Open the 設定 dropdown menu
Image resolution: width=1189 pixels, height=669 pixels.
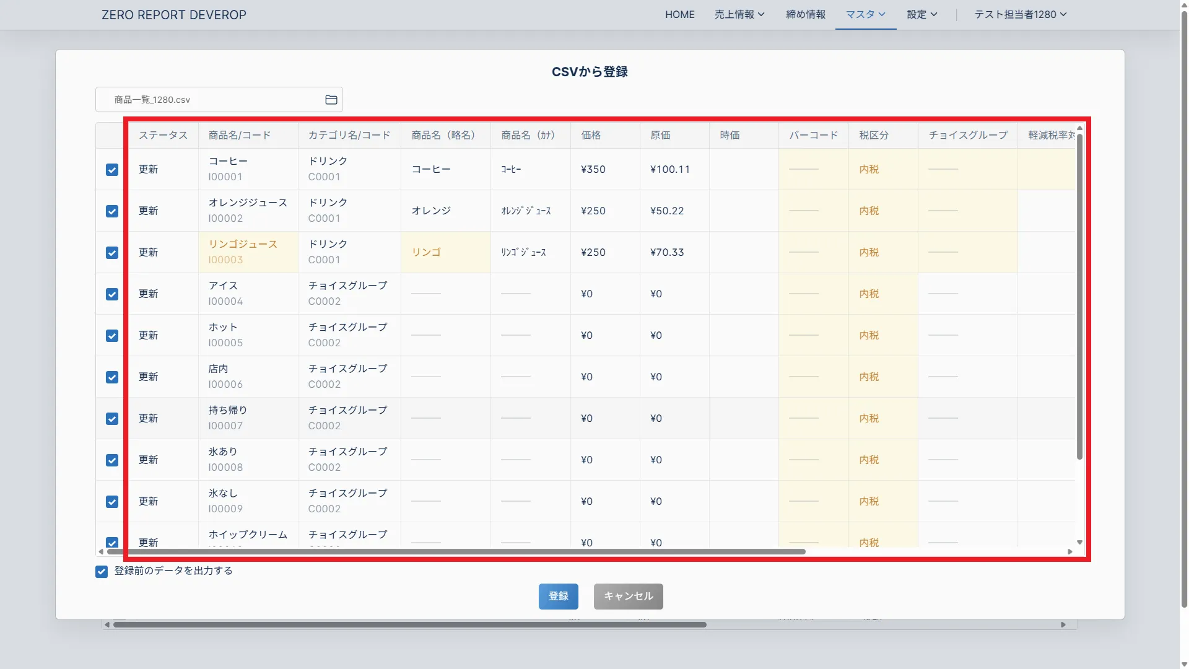tap(922, 14)
